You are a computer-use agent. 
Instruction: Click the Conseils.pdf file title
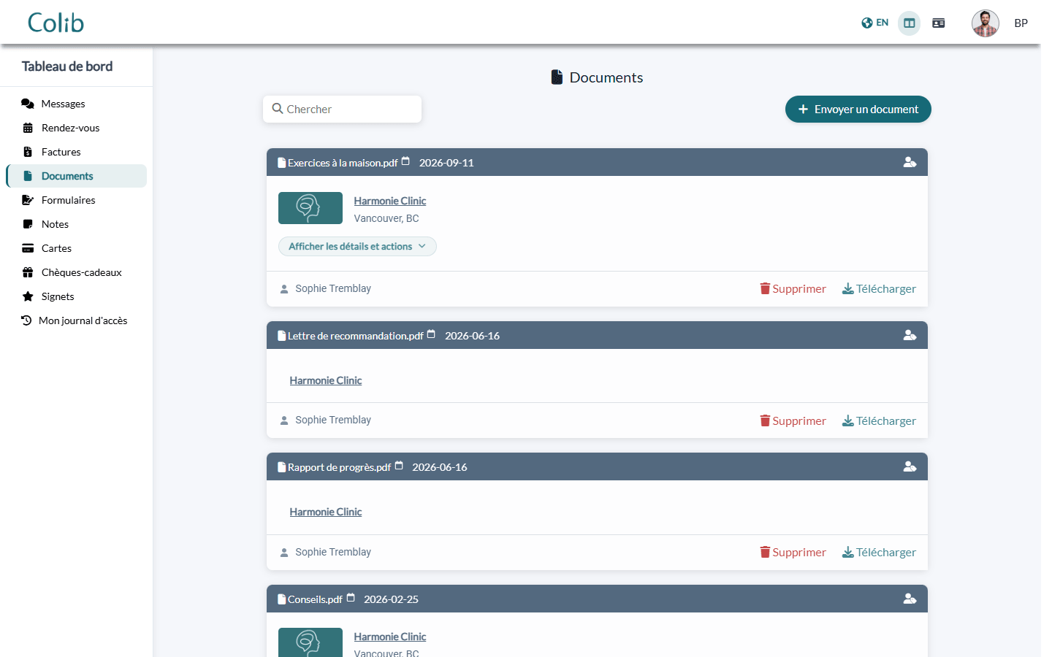(x=315, y=599)
